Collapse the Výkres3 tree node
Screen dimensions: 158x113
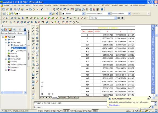[x=3, y=37]
